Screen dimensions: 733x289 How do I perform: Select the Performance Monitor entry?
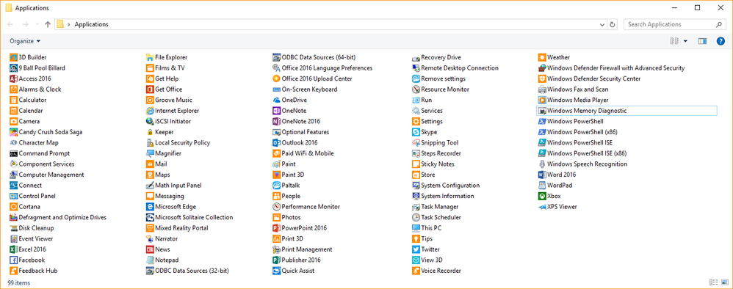306,207
